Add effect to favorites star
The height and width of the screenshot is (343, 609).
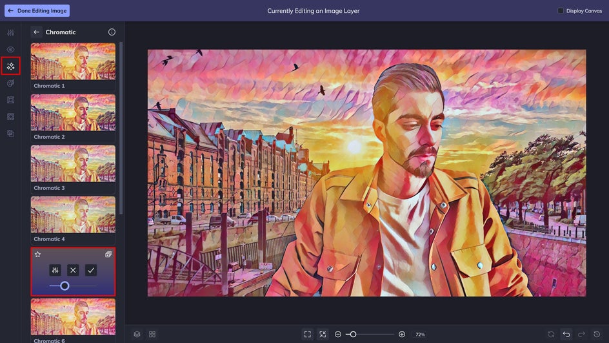pos(37,255)
